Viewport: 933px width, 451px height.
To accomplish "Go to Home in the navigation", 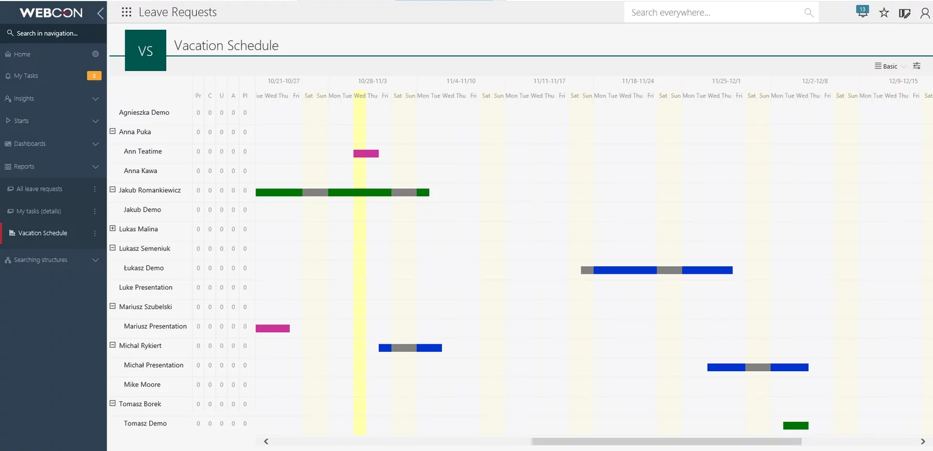I will pyautogui.click(x=22, y=54).
